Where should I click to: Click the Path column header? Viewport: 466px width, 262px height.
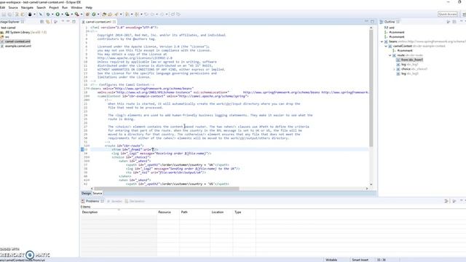pos(194,212)
